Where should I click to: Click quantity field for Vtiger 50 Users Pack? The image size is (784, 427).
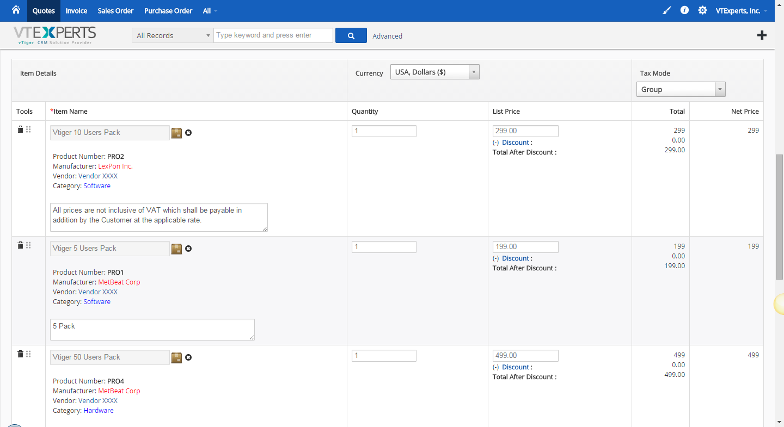pos(384,356)
